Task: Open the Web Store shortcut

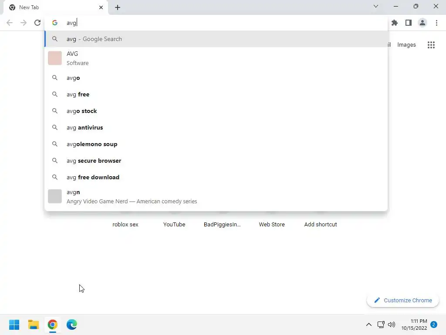Action: [x=272, y=225]
